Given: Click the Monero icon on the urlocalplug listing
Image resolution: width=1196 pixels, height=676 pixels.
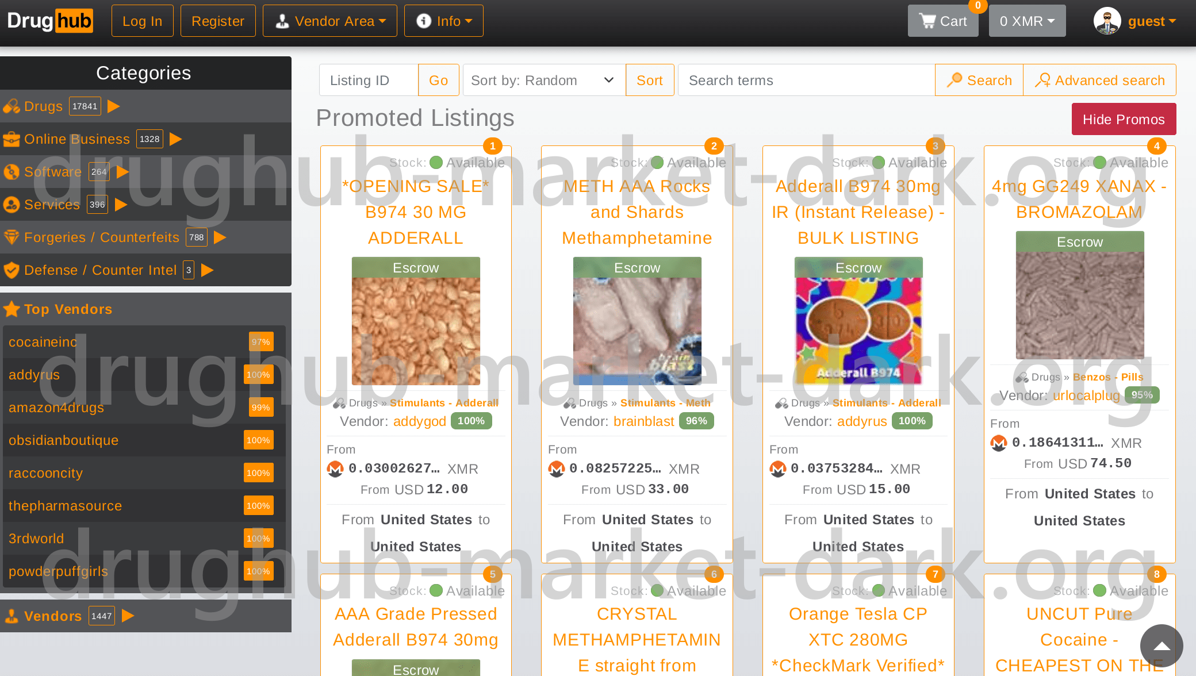Looking at the screenshot, I should (999, 443).
